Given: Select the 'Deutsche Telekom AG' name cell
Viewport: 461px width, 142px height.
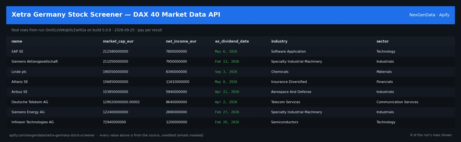Looking at the screenshot, I should (30, 102).
